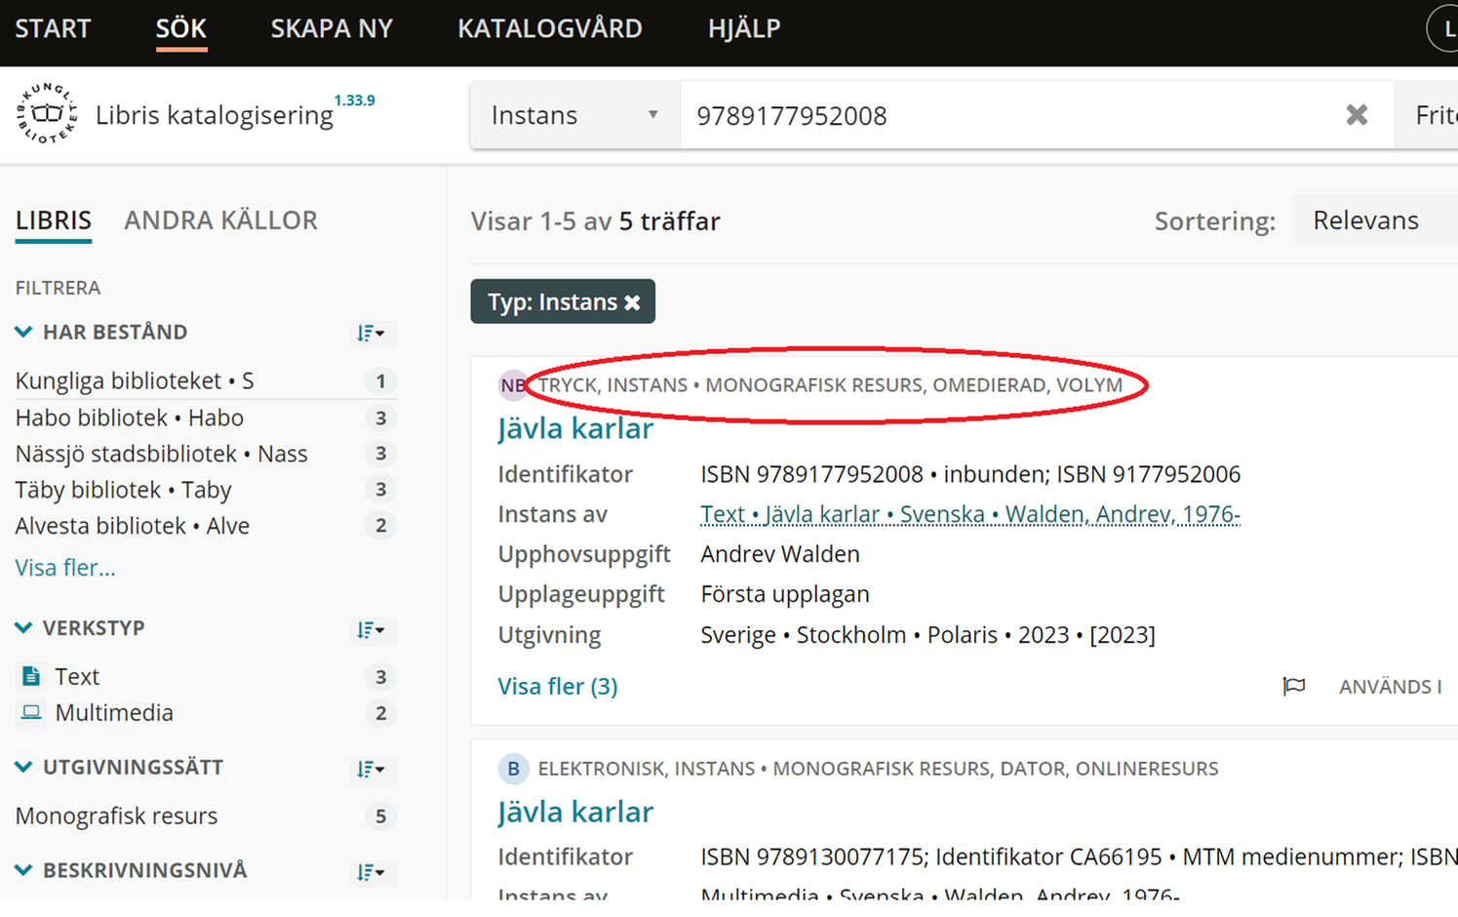The width and height of the screenshot is (1458, 917).
Task: Open the SKAPA NY menu item
Action: click(332, 28)
